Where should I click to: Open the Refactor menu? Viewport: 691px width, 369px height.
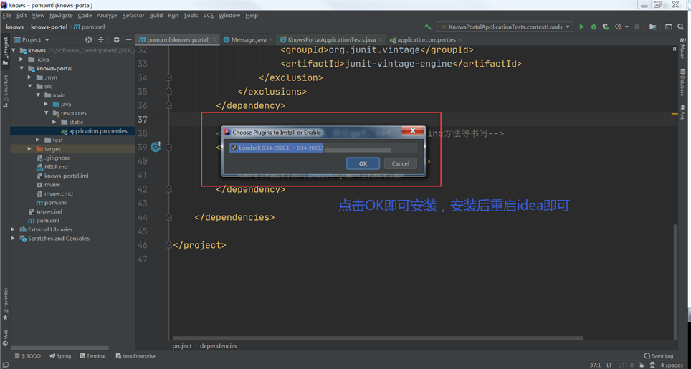tap(133, 16)
